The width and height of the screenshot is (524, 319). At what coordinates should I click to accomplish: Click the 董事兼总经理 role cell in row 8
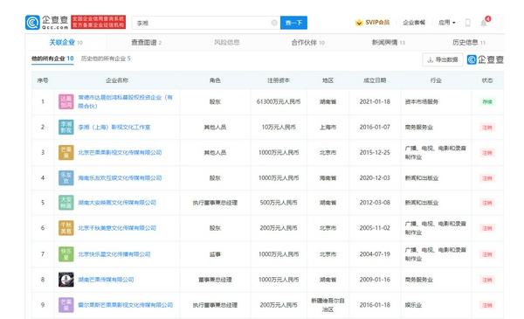pyautogui.click(x=215, y=280)
